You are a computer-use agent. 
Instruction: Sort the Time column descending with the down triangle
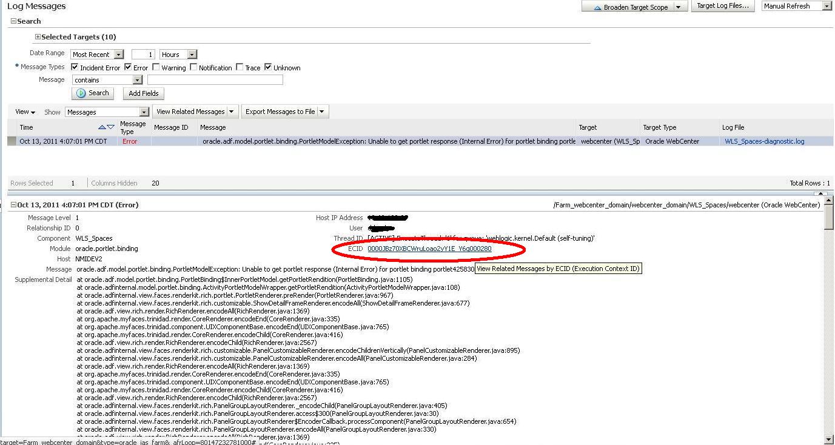(x=110, y=127)
